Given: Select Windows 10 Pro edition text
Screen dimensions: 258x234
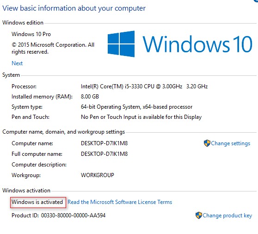Looking at the screenshot, I should (31, 34).
